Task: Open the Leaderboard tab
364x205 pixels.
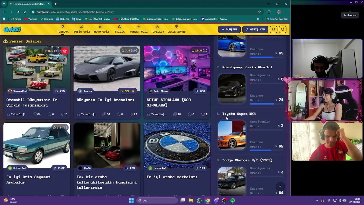Action: (176, 29)
